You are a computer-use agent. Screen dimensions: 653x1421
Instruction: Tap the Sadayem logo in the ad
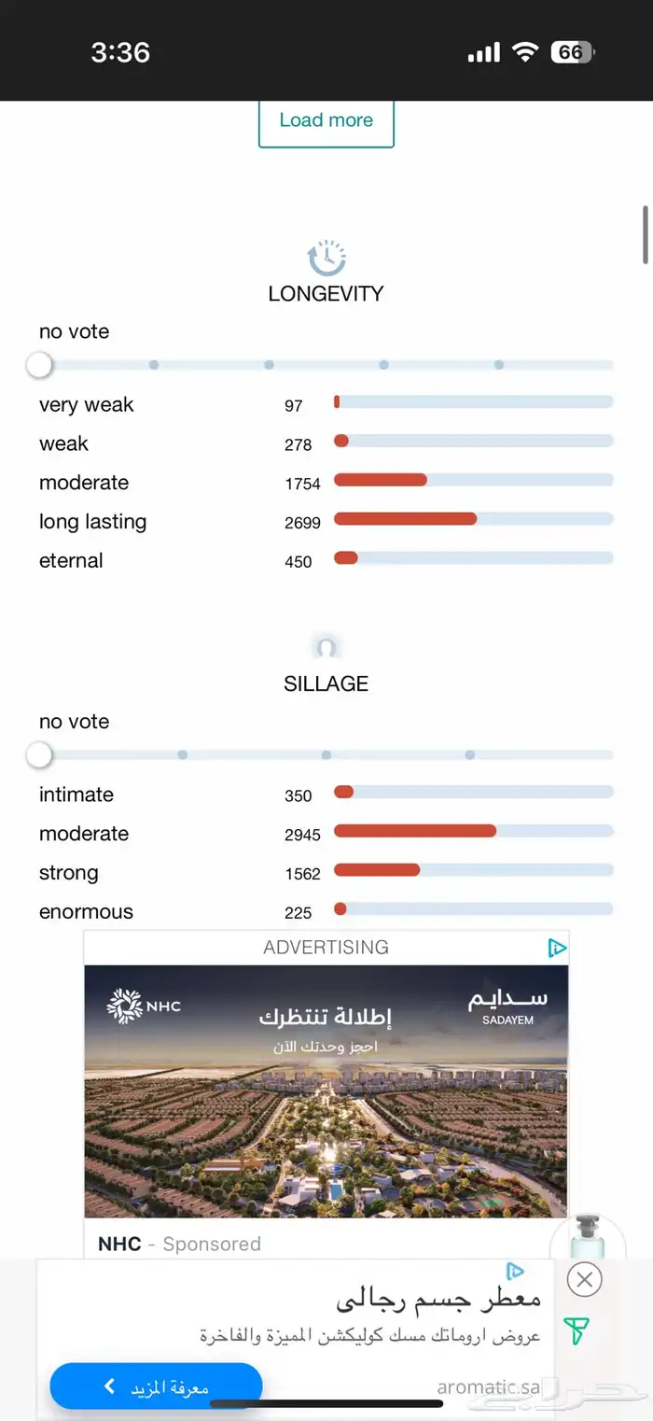tap(507, 1005)
